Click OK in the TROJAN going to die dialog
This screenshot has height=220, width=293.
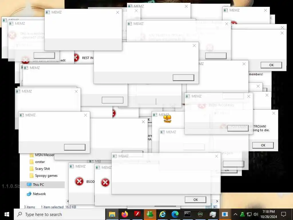coord(263,145)
